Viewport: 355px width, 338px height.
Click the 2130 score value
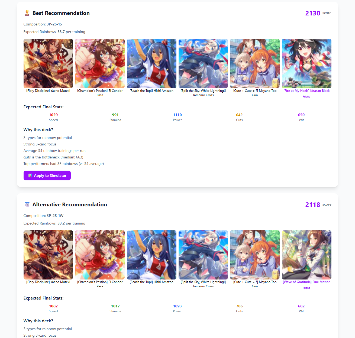pos(313,13)
